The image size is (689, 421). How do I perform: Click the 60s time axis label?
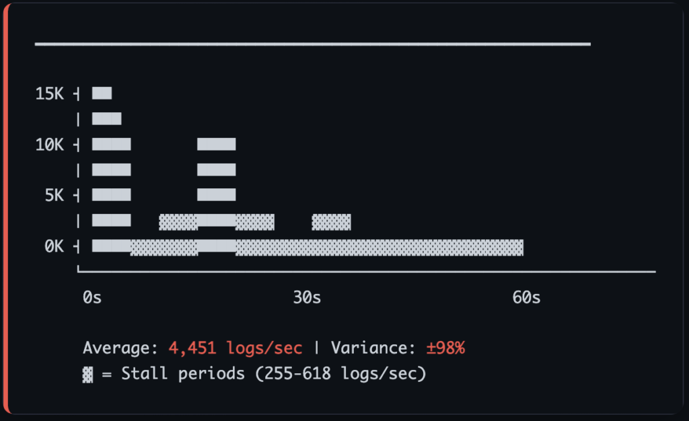(x=526, y=297)
